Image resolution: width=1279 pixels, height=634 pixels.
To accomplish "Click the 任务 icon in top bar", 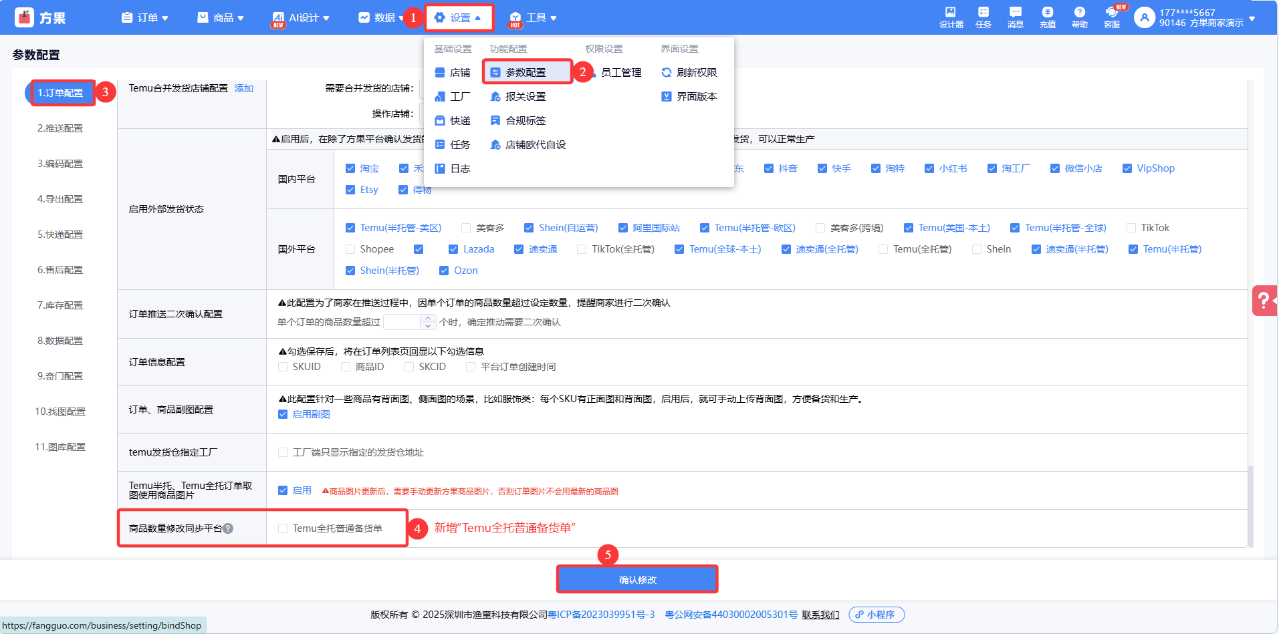I will click(983, 17).
